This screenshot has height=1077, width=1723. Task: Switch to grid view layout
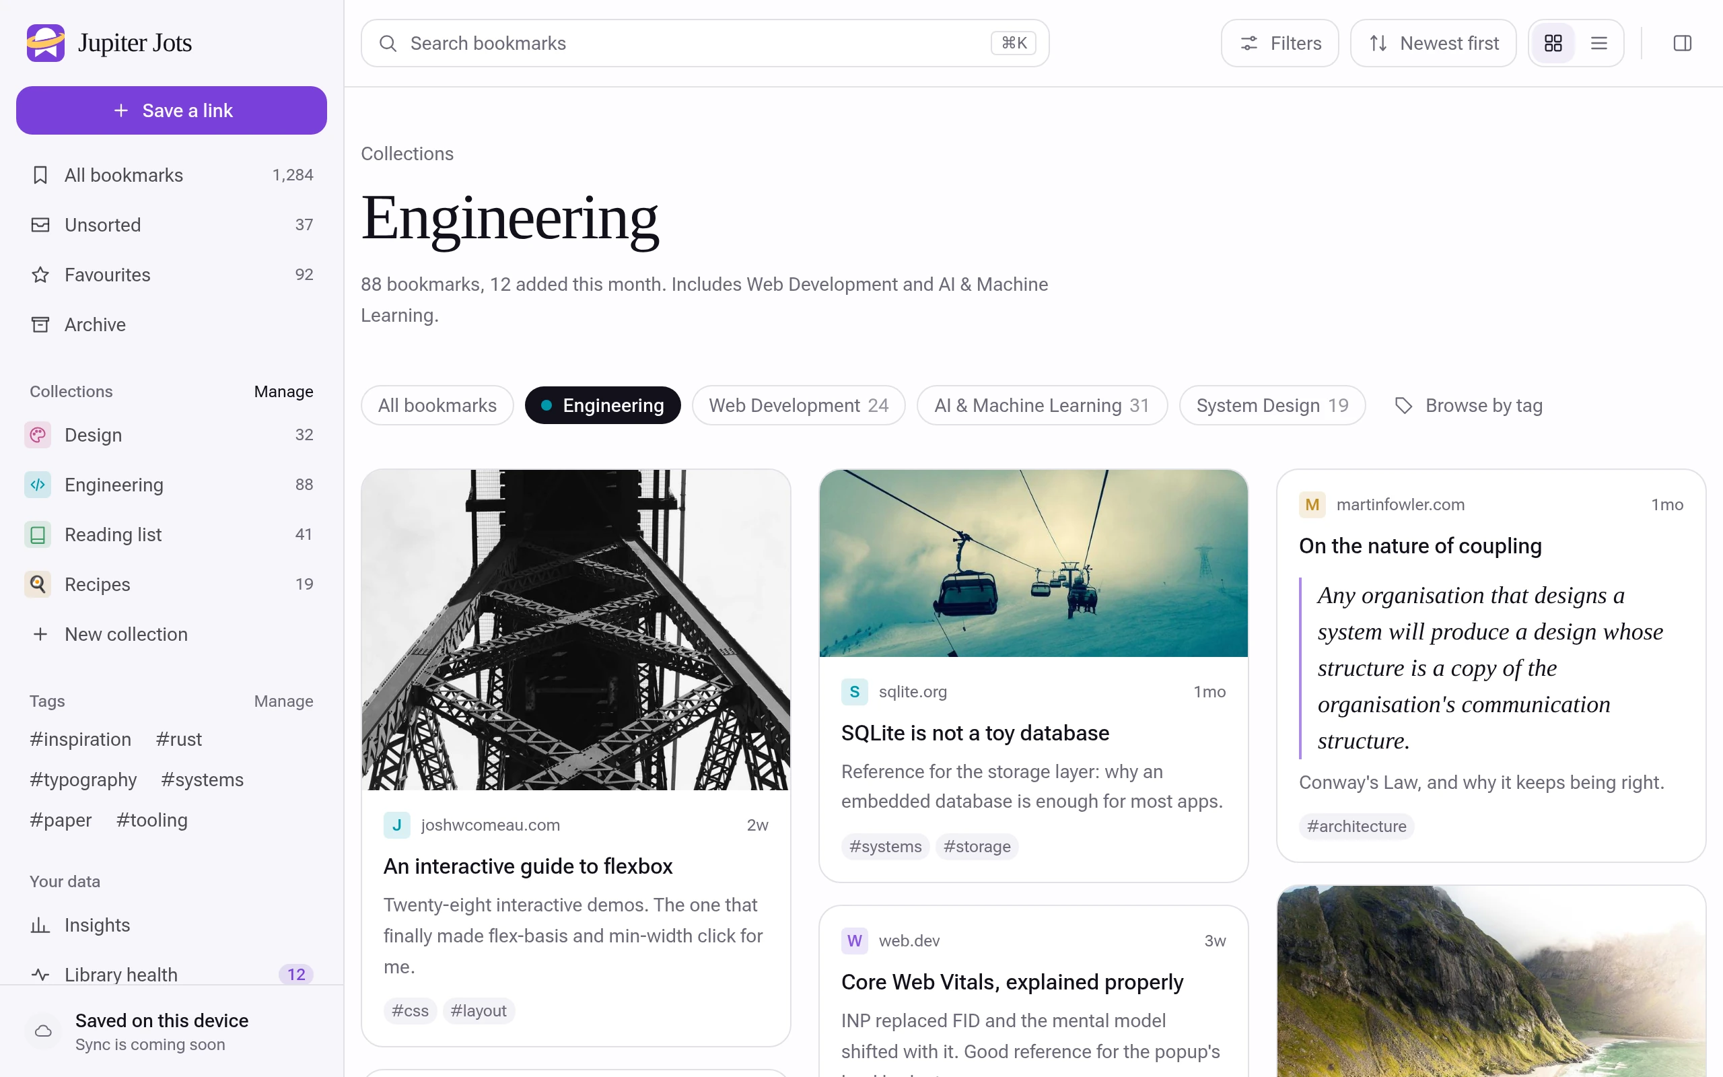tap(1553, 44)
